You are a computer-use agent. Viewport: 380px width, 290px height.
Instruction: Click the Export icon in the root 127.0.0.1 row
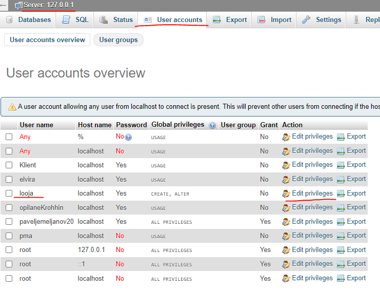(341, 250)
